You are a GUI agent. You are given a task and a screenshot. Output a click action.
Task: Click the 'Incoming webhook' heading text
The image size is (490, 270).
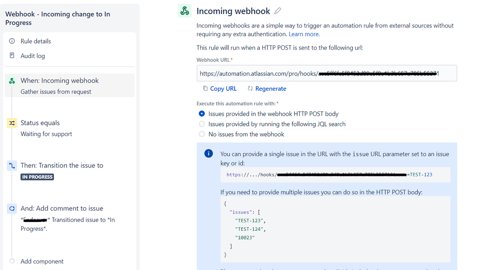tap(233, 11)
